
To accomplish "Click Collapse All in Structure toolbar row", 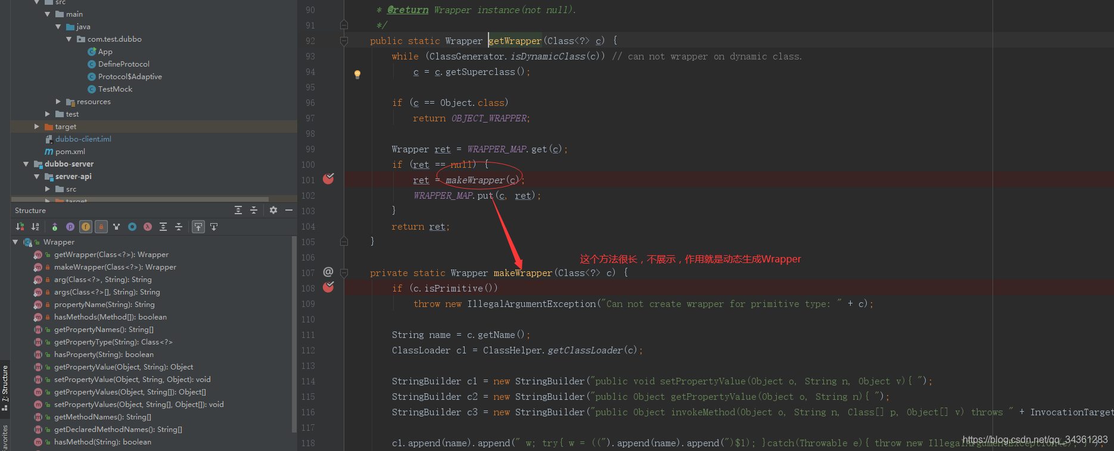I will [x=179, y=227].
